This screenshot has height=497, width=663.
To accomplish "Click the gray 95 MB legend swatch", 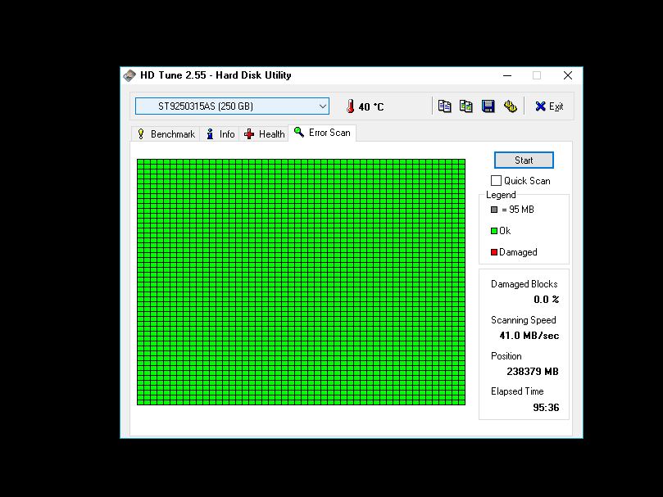I will click(x=494, y=210).
